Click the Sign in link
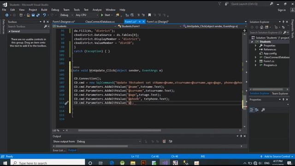Screen dimensions: 295x166 point(282,10)
